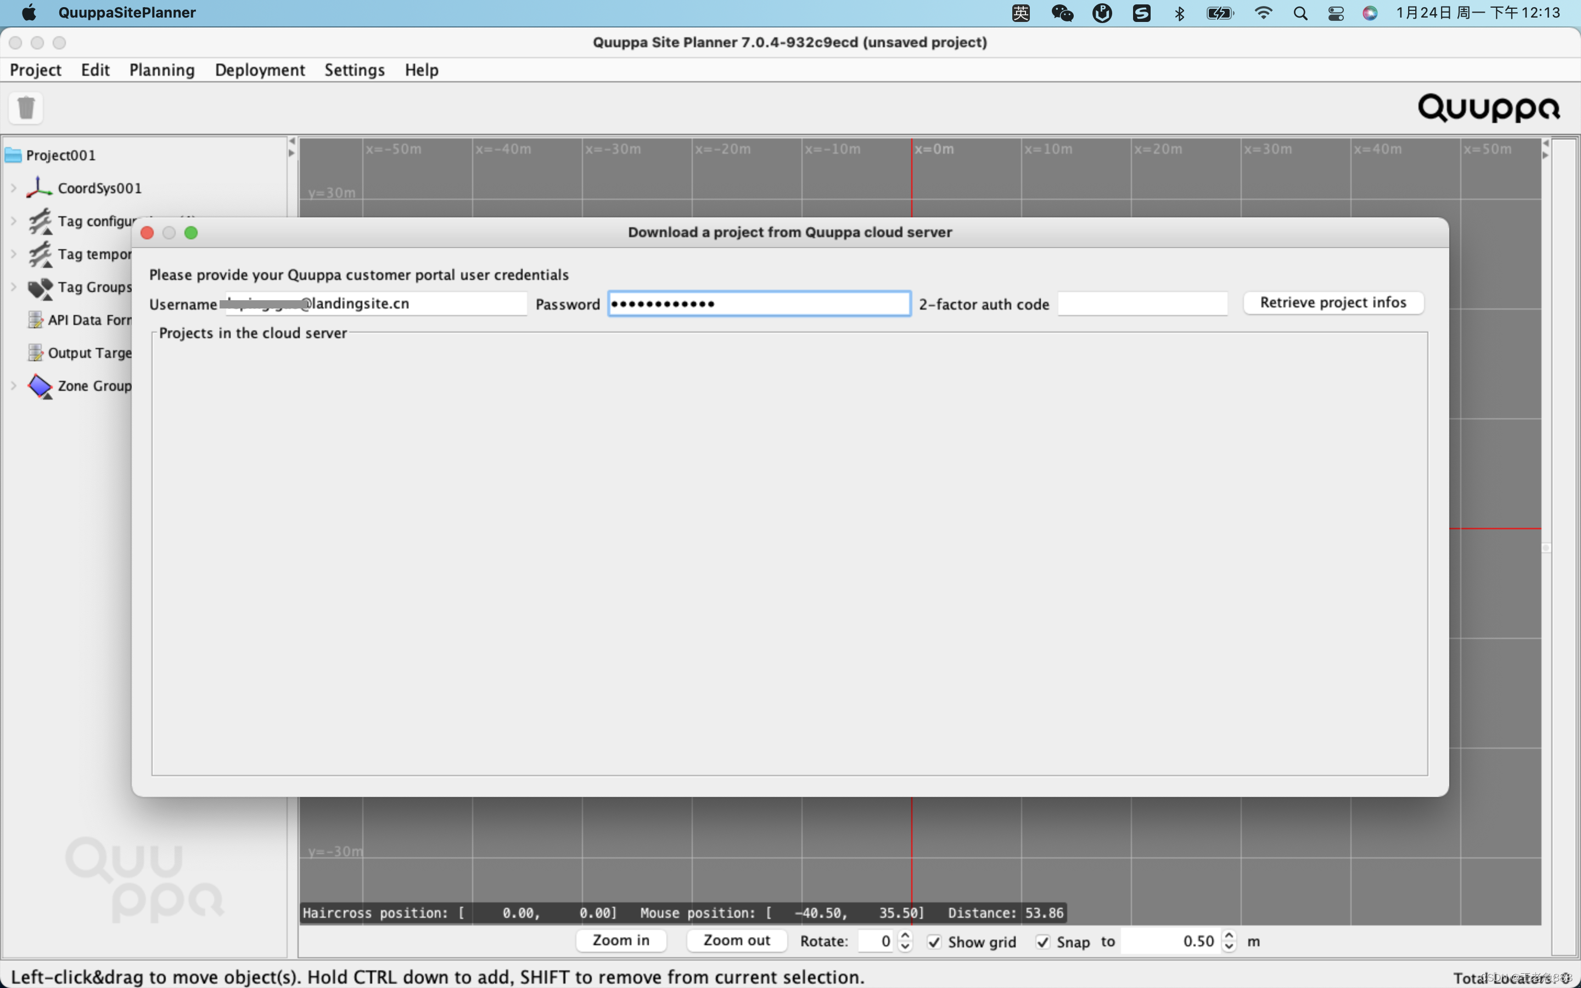This screenshot has height=988, width=1581.
Task: Expand the Tag Groups tree node
Action: click(x=13, y=287)
